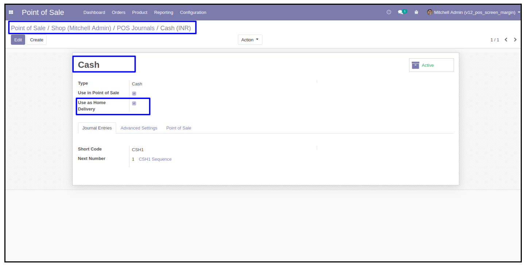Click the clock activities icon
Image resolution: width=524 pixels, height=265 pixels.
pos(389,12)
